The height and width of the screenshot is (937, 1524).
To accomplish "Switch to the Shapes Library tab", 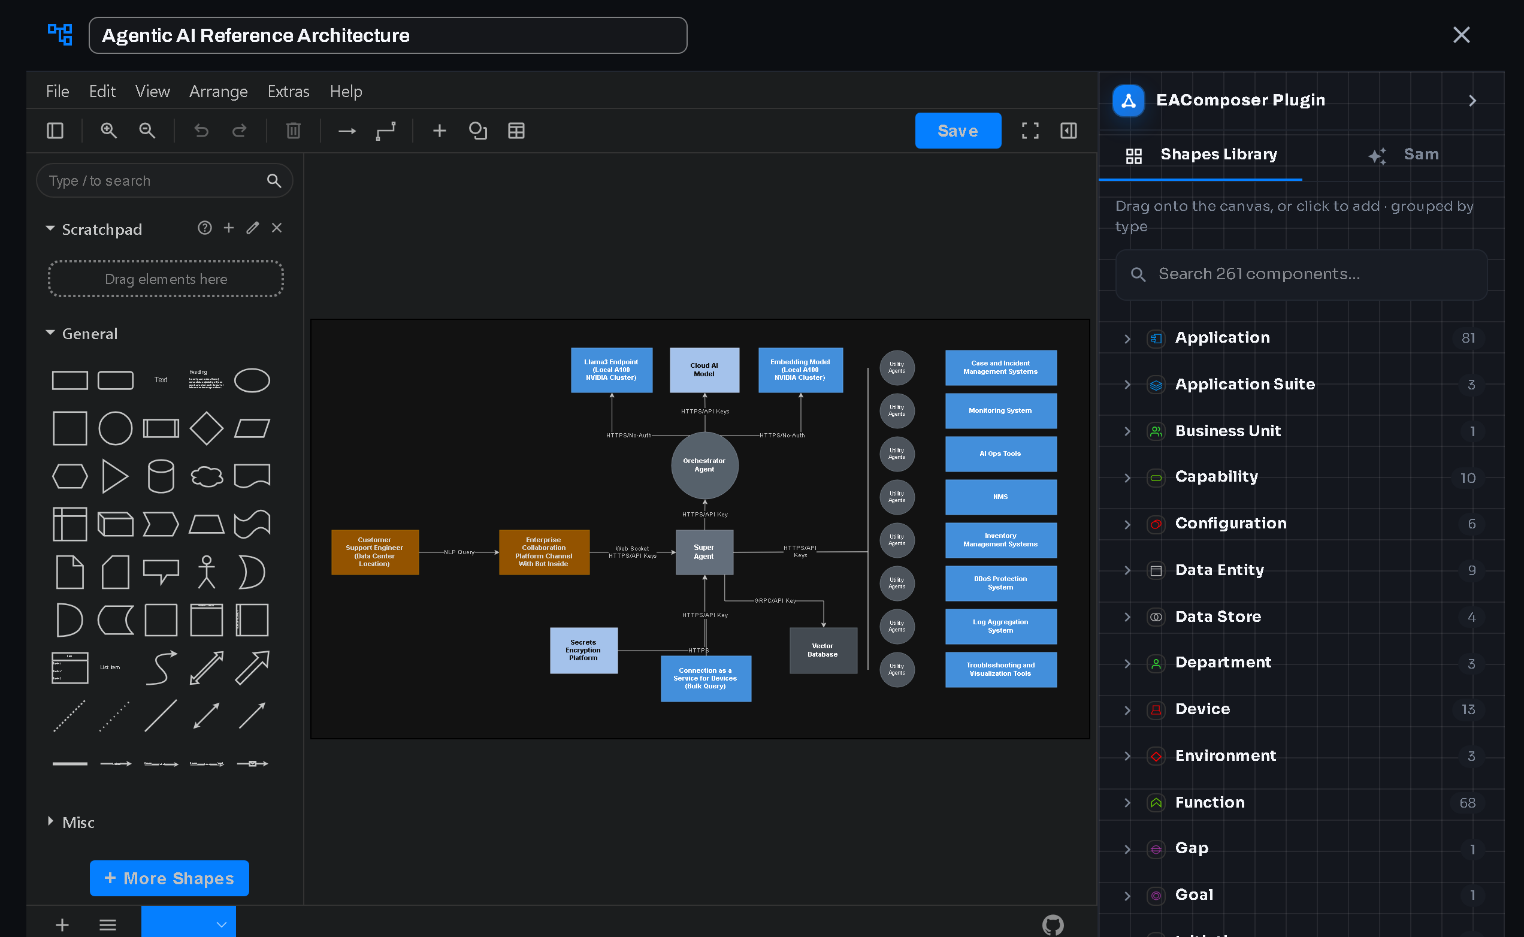I will [1201, 155].
